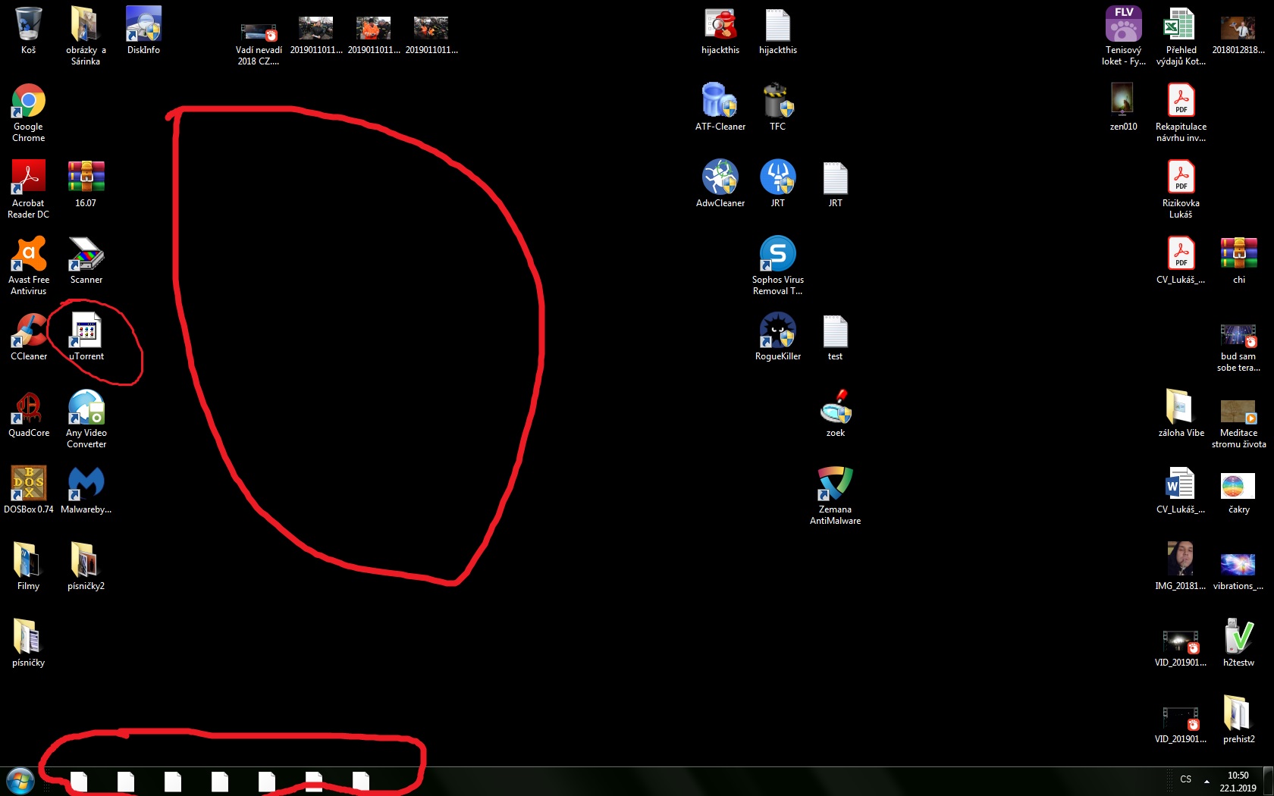Open the Google Chrome desktop shortcut
The height and width of the screenshot is (796, 1274).
(x=28, y=102)
